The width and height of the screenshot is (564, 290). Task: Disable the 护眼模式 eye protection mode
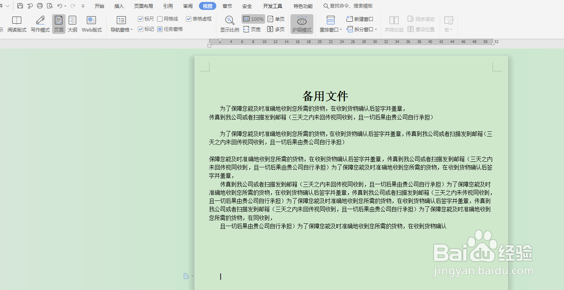point(302,24)
